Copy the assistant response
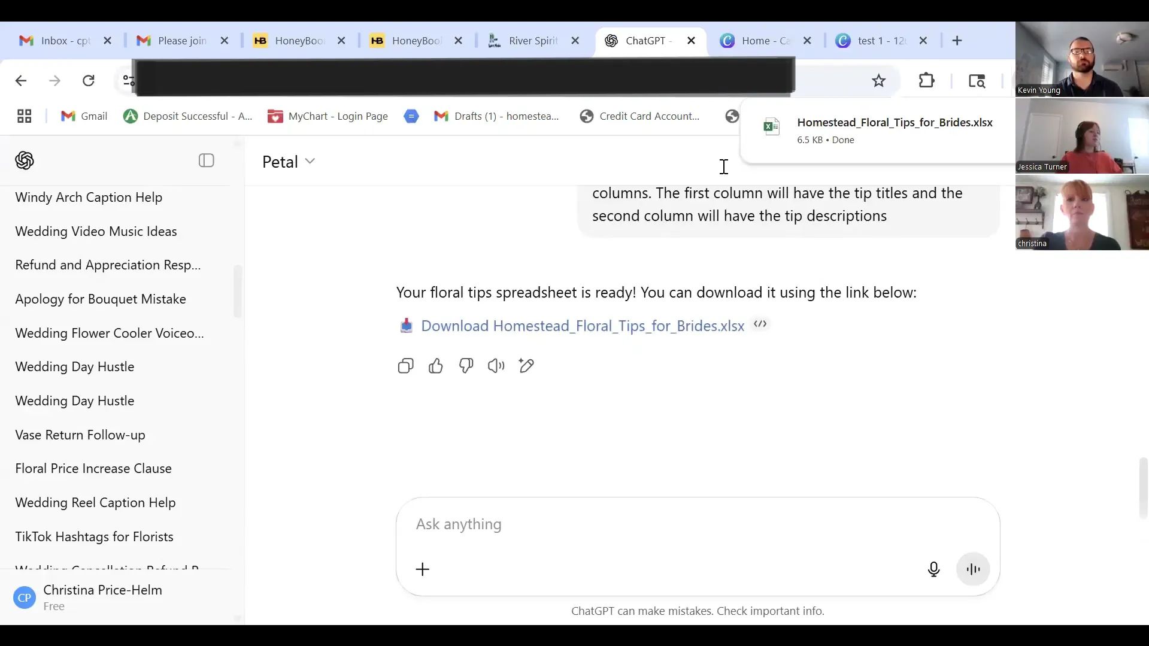Image resolution: width=1149 pixels, height=646 pixels. pos(405,366)
